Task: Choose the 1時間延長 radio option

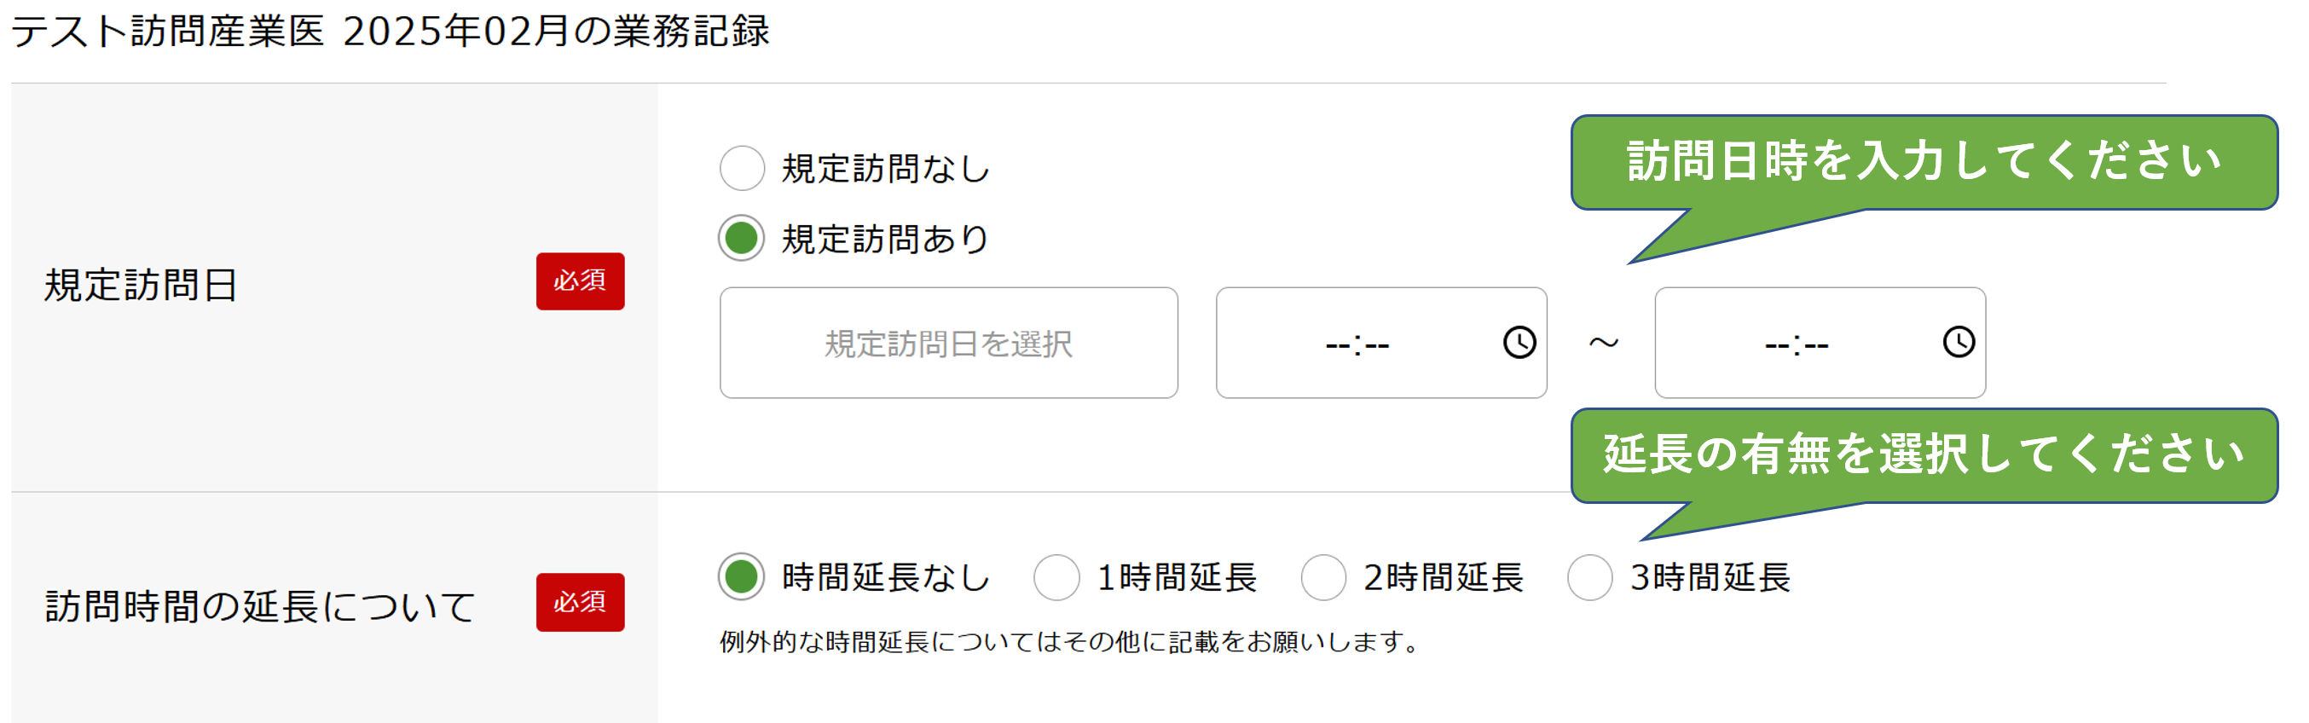Action: (x=1056, y=577)
